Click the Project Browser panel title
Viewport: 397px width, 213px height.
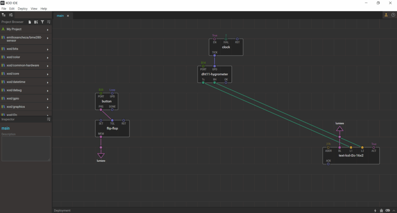point(12,22)
